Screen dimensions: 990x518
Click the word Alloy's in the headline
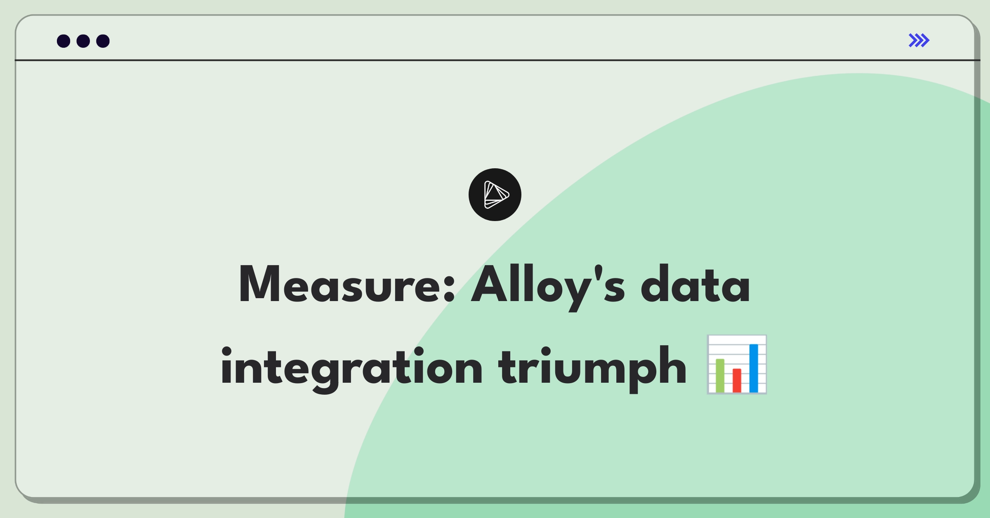pos(548,287)
